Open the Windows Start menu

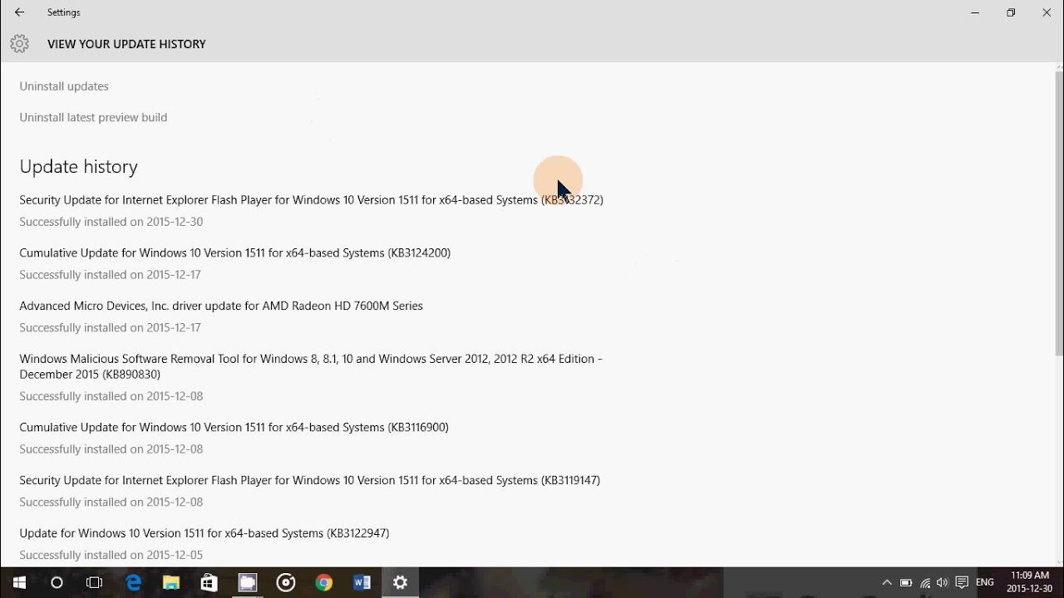point(19,583)
